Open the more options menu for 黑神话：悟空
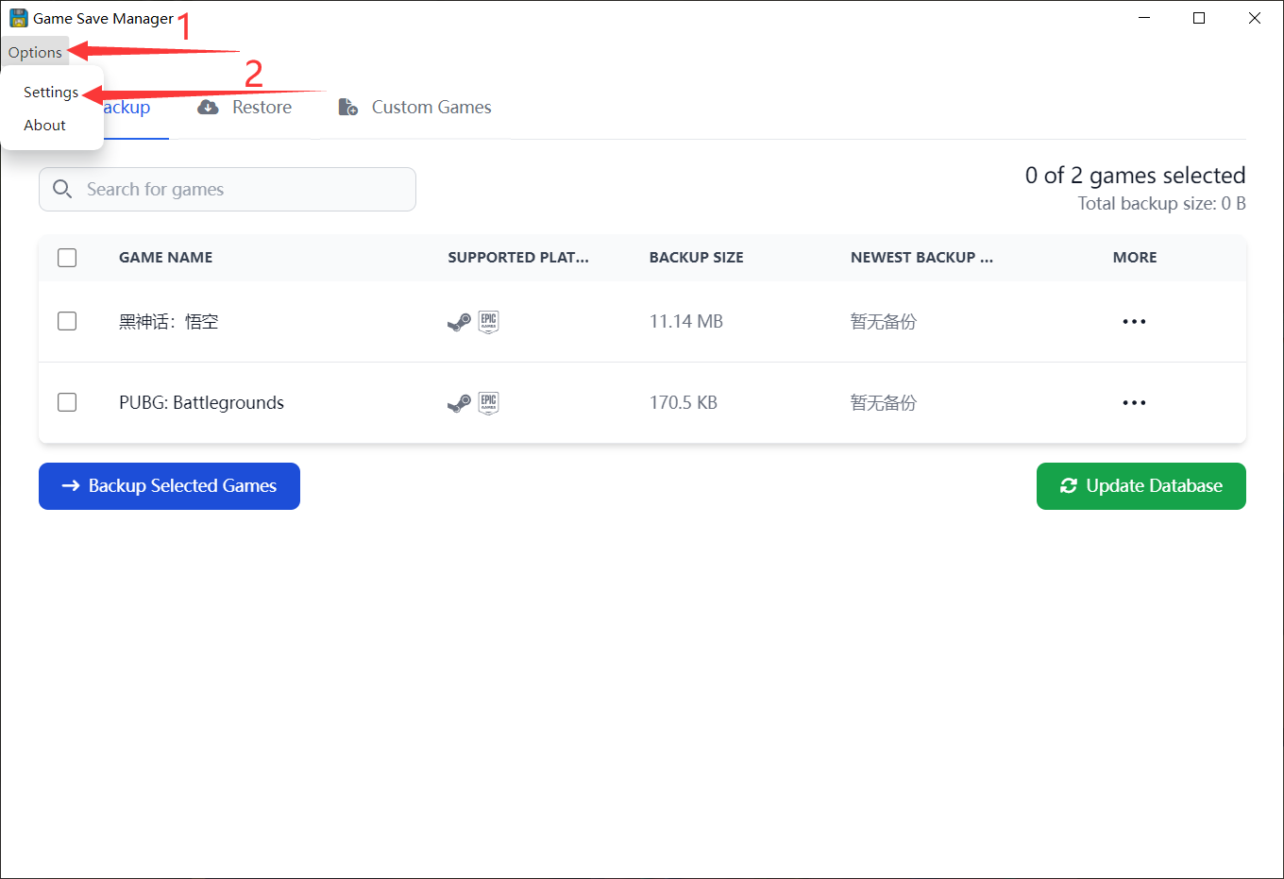The image size is (1284, 879). tap(1134, 322)
